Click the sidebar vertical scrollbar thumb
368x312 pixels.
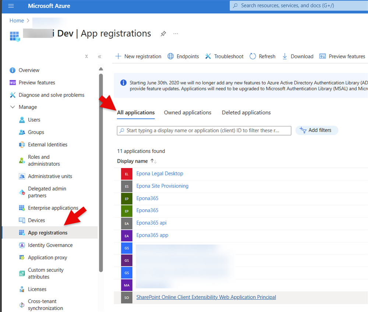pyautogui.click(x=101, y=173)
